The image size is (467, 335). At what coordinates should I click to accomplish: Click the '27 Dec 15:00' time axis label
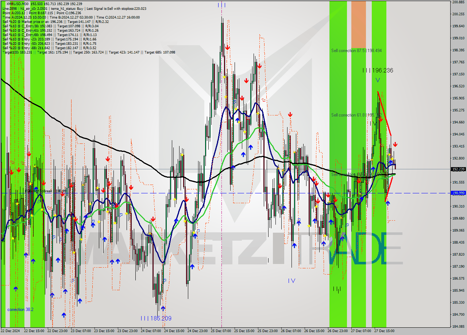(x=385, y=331)
